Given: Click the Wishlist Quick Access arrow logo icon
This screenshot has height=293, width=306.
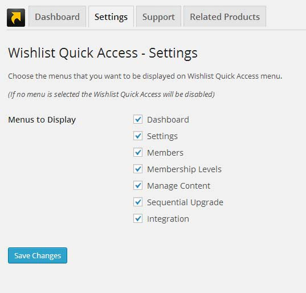Looking at the screenshot, I should coord(16,18).
